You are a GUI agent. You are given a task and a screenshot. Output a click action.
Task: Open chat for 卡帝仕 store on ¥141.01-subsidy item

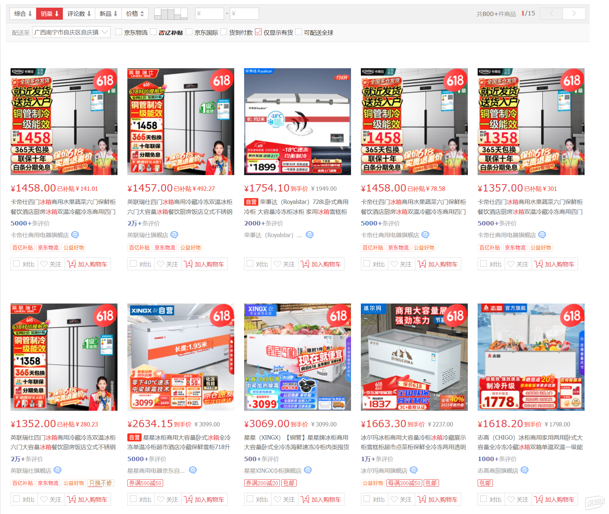coord(75,235)
